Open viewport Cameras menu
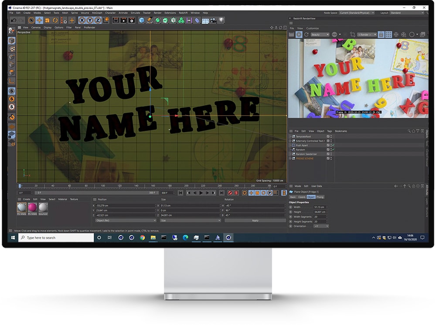The width and height of the screenshot is (436, 325). point(36,27)
